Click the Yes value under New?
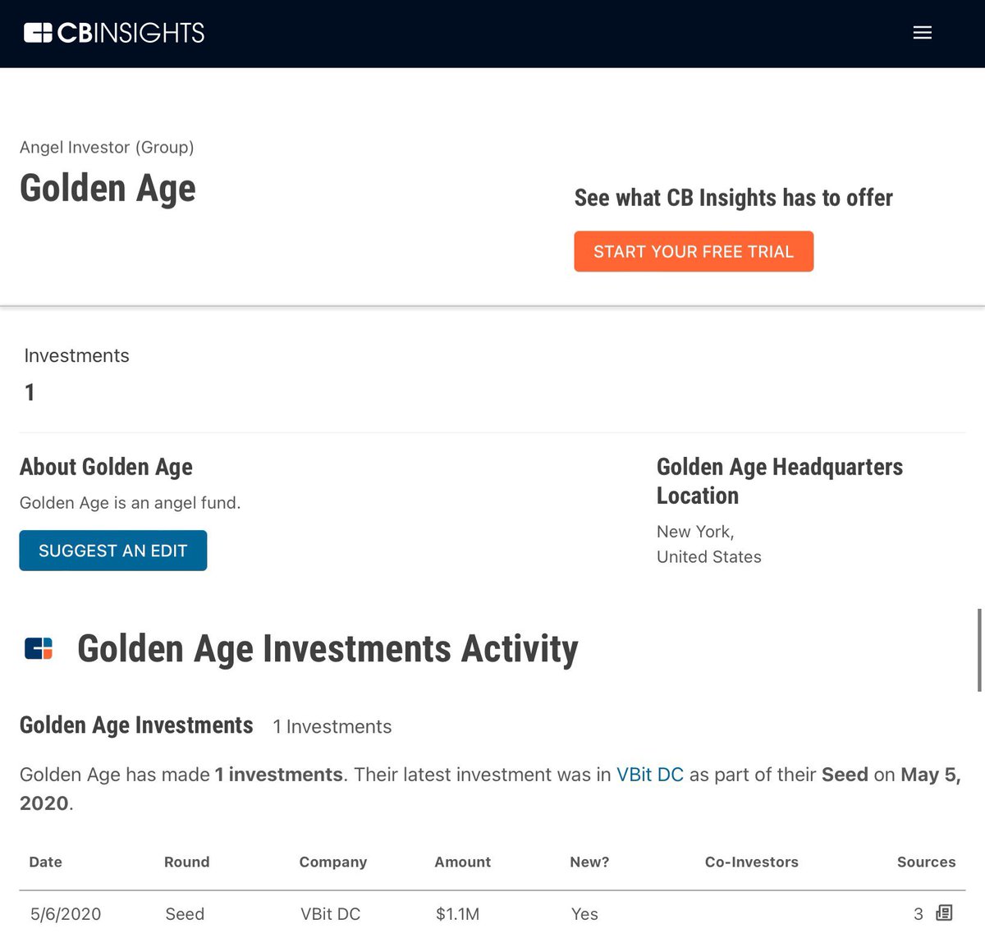Screen dimensions: 985x942 584,913
